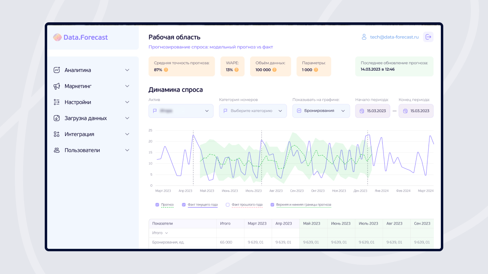Click the tech@data-forecast.ru account link
This screenshot has width=488, height=274.
[x=394, y=37]
